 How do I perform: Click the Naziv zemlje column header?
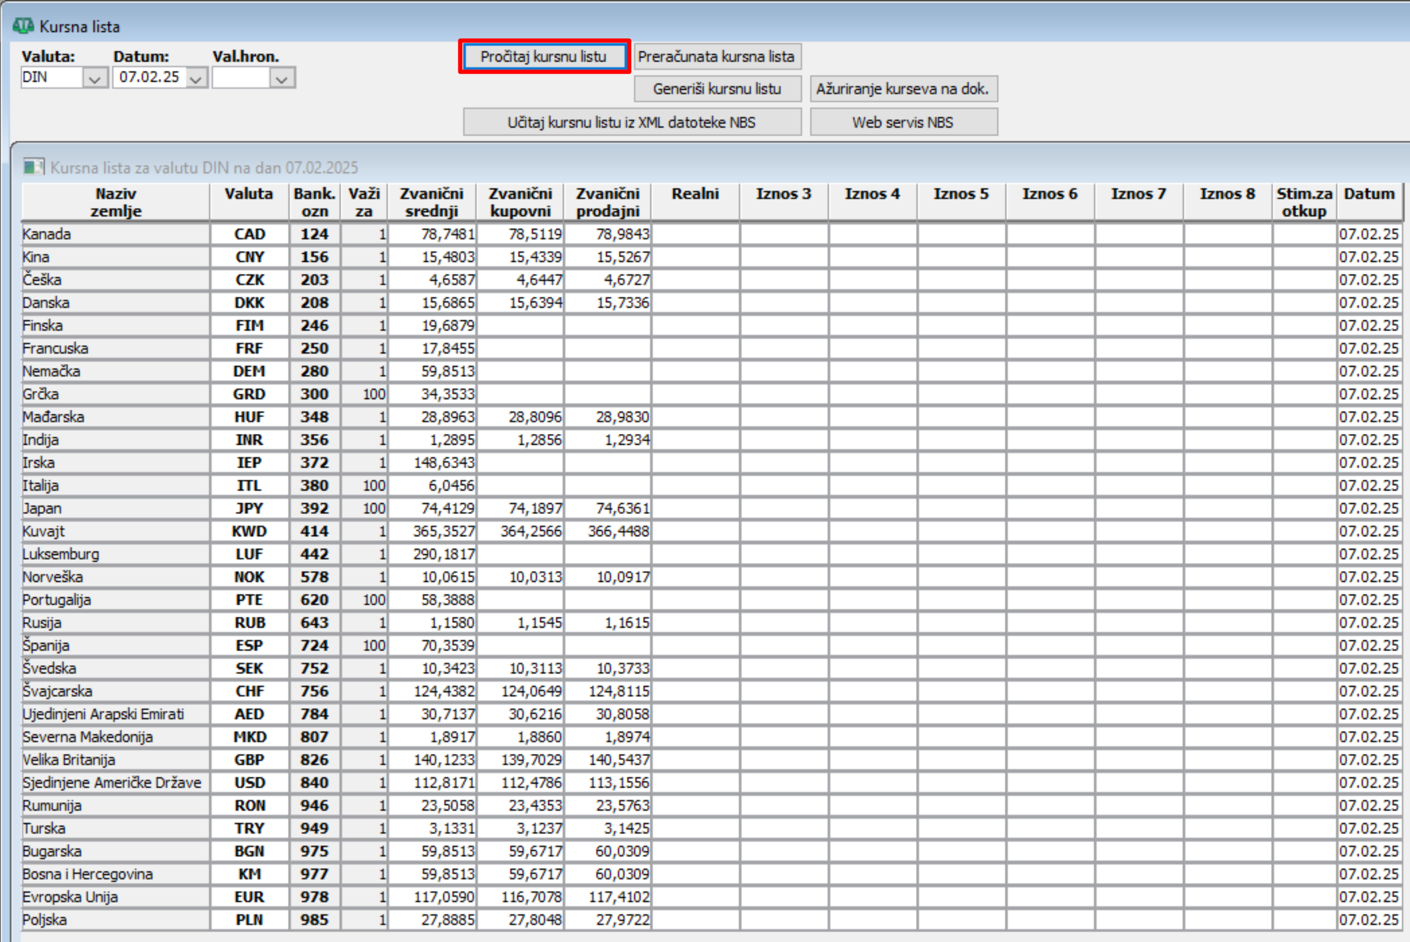coord(116,202)
